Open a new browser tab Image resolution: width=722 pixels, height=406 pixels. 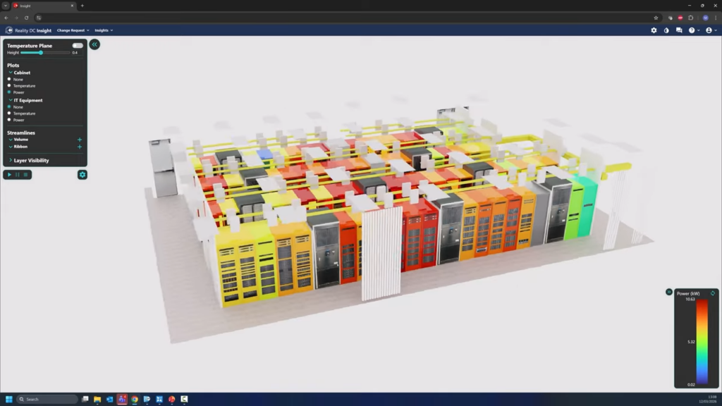[82, 6]
